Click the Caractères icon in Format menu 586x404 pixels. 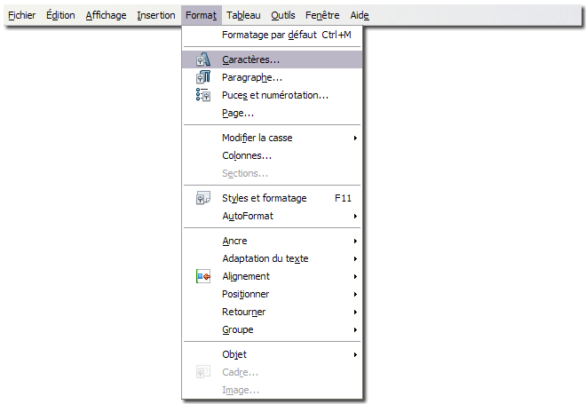point(203,59)
